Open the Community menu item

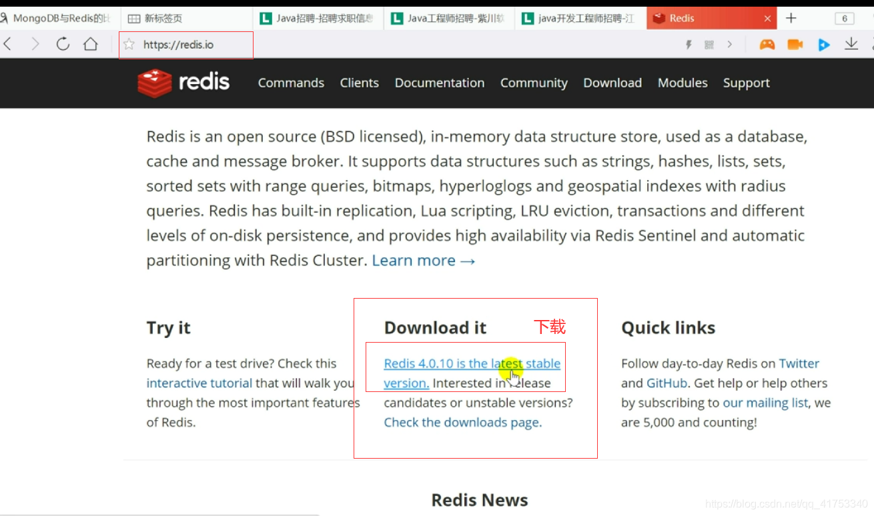pos(534,83)
